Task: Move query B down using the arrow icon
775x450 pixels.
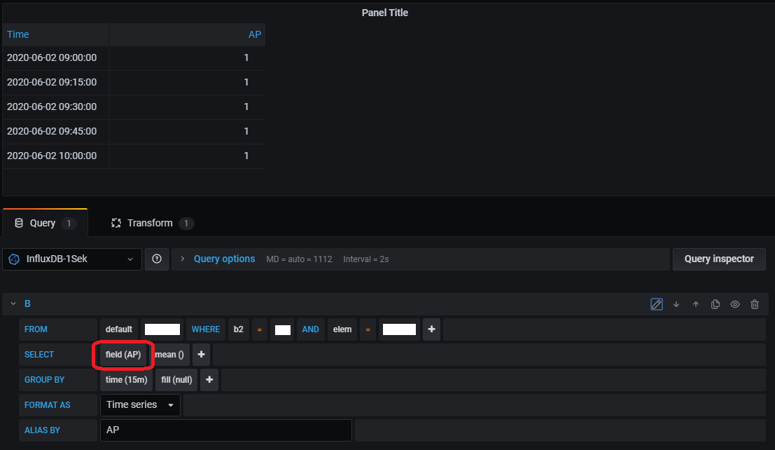Action: 675,304
